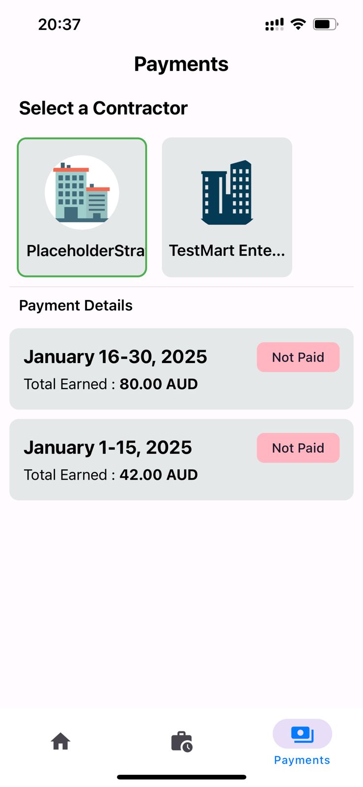
Task: Tap the battery indicator icon
Action: pos(325,24)
